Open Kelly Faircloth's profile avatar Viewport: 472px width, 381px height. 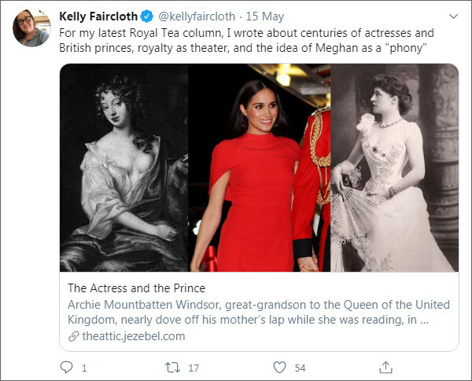[31, 28]
